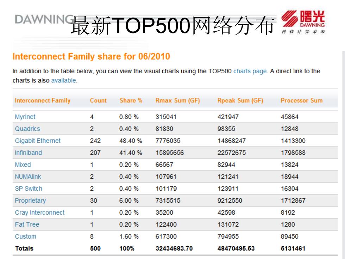
Task: Select the Cray Rmax value 35200
Action: pyautogui.click(x=164, y=212)
